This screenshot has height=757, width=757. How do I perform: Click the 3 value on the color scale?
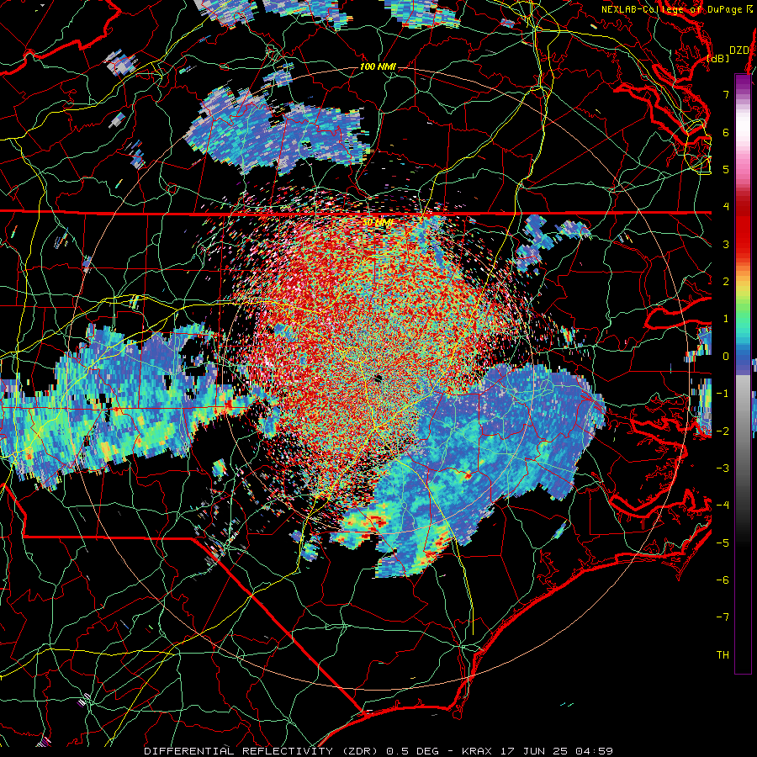(726, 244)
